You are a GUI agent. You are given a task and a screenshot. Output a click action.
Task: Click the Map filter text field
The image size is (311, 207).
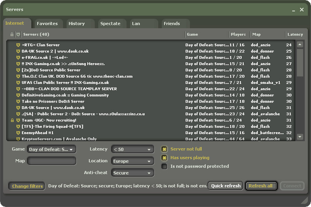pos(51,161)
